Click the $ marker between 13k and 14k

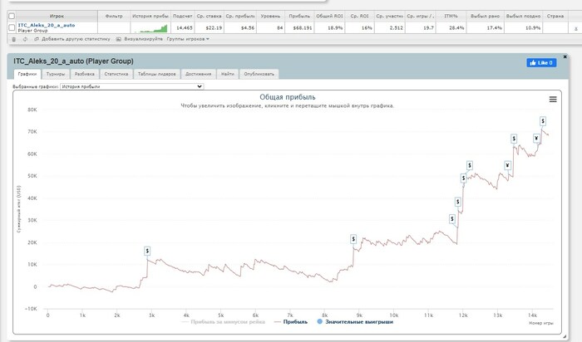pyautogui.click(x=514, y=139)
